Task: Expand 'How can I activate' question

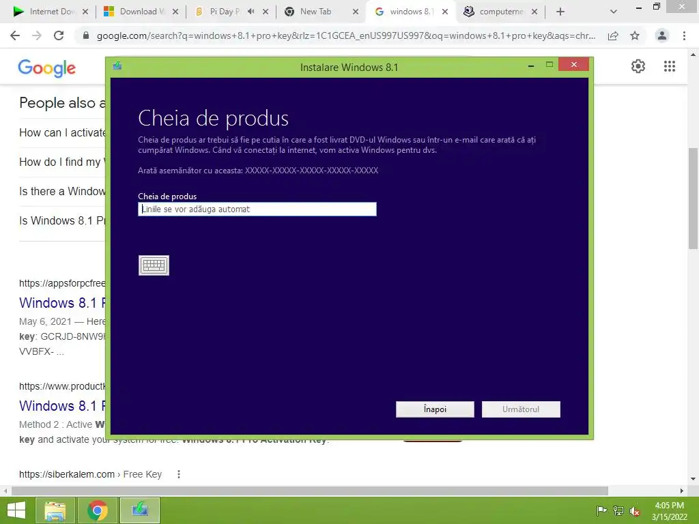Action: coord(62,133)
